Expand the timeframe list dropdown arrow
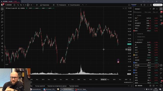The height and width of the screenshot is (91, 163). tap(33, 5)
